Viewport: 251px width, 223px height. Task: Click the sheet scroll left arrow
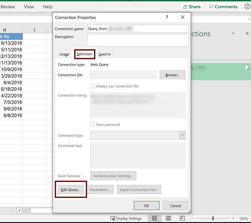pyautogui.click(x=19, y=210)
